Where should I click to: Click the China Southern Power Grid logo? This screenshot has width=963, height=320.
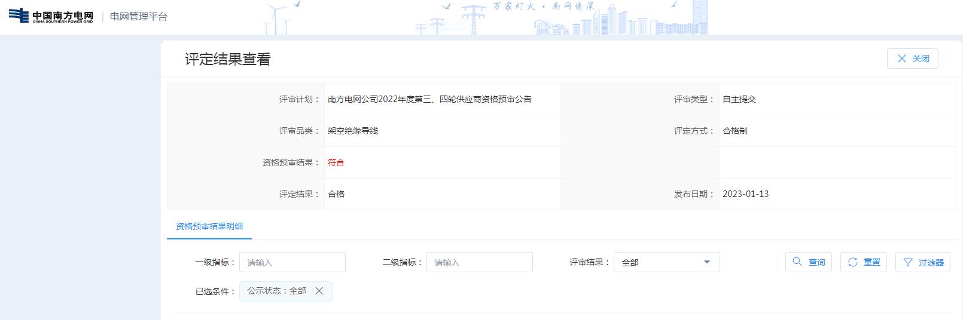(51, 16)
